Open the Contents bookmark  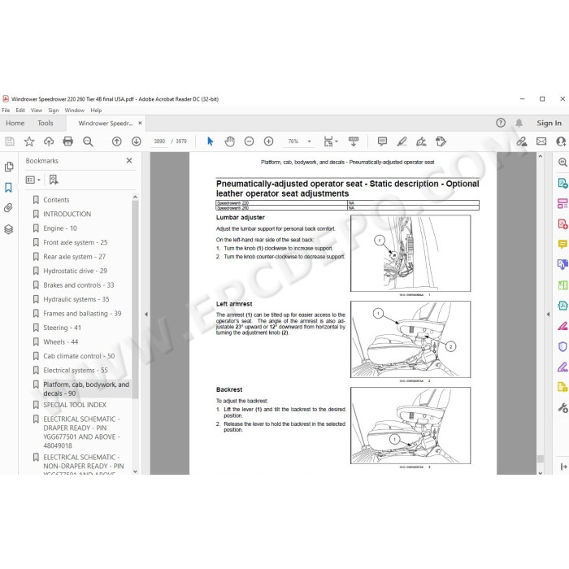coord(56,200)
